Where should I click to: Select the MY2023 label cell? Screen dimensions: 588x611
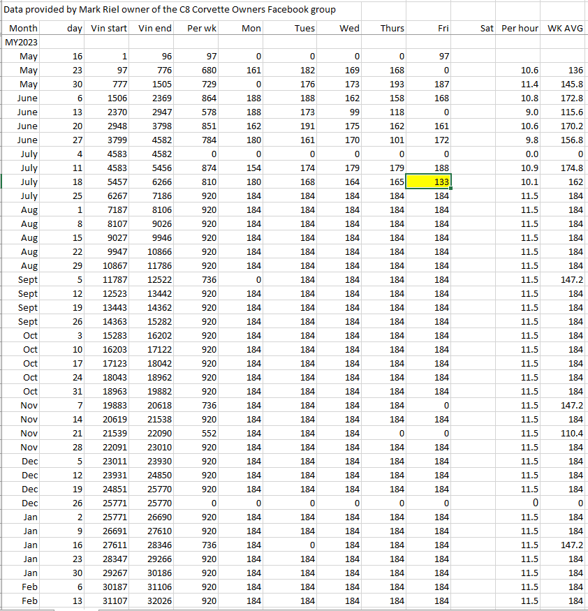click(x=21, y=42)
